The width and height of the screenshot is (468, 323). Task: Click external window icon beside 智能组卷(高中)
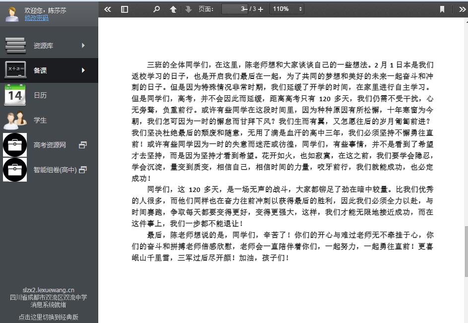click(x=83, y=170)
